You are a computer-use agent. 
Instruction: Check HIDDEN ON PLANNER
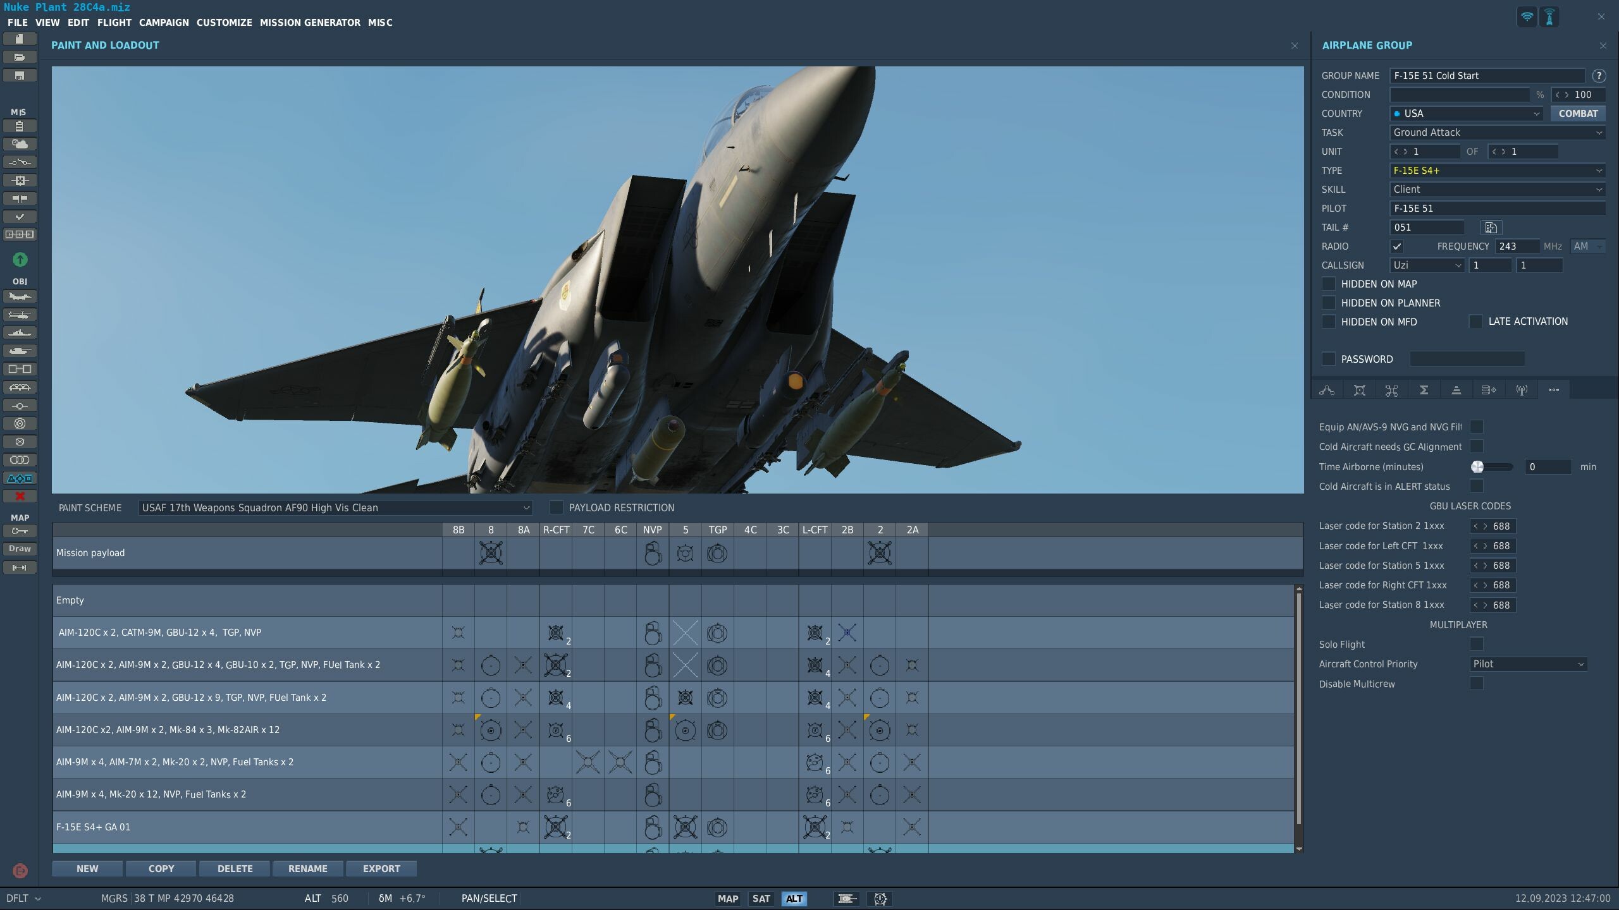[x=1329, y=303]
